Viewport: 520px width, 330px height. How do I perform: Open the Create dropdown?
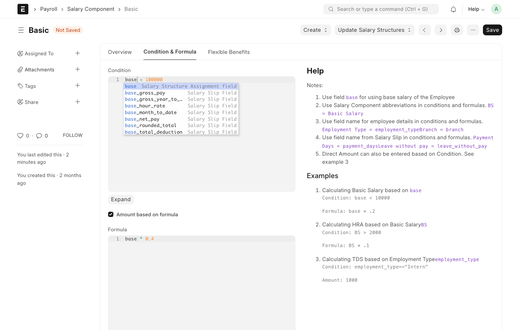pyautogui.click(x=315, y=30)
